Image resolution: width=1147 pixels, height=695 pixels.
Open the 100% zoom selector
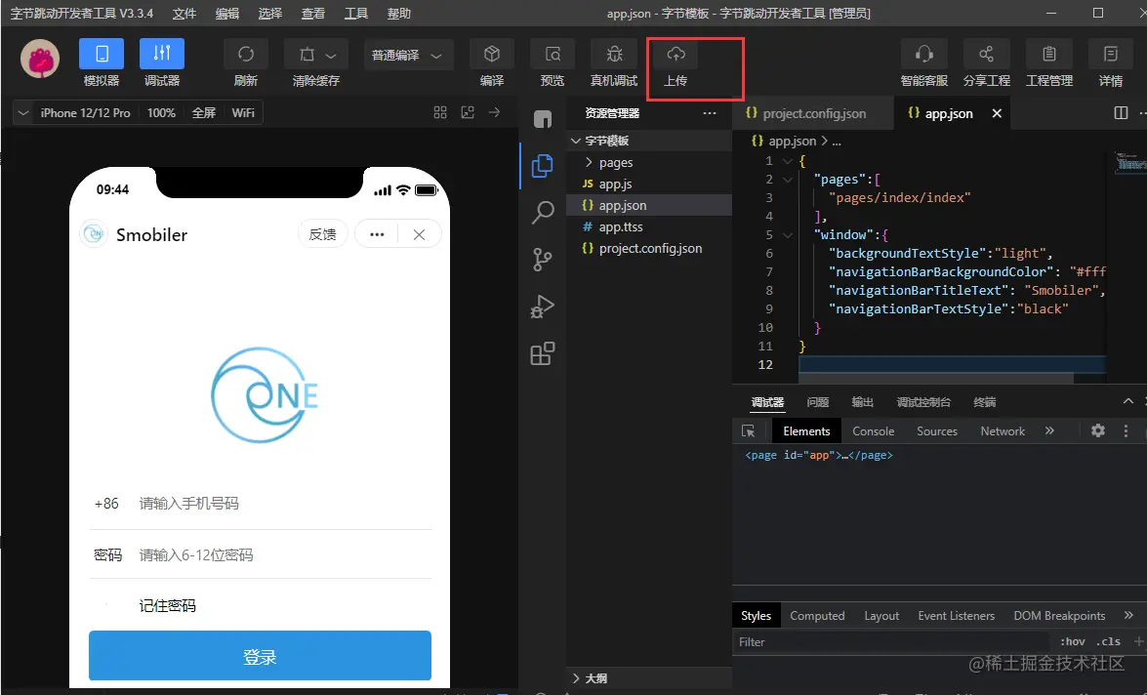point(161,112)
